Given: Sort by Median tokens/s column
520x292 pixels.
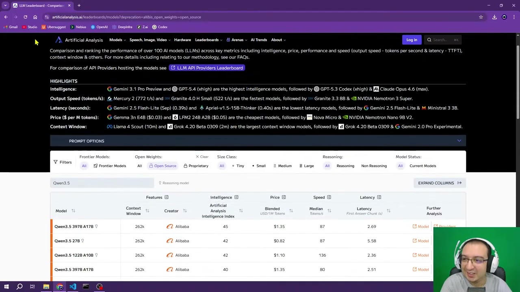Looking at the screenshot, I should pos(329,211).
